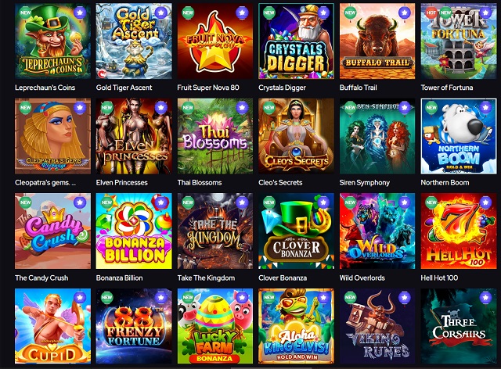Image resolution: width=501 pixels, height=369 pixels.
Task: Favorite Leprechaun's Coins with its star icon
Action: 80,13
